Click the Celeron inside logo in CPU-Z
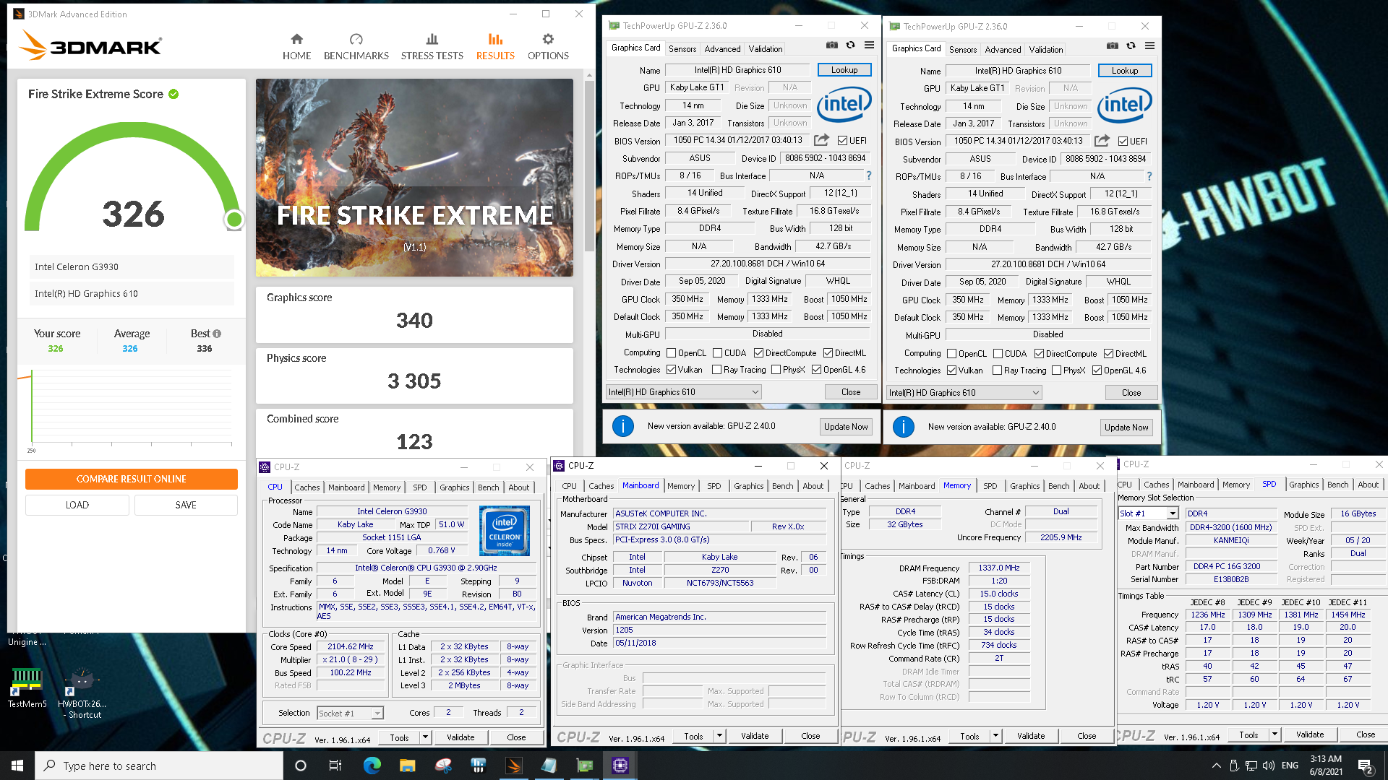 click(x=505, y=530)
